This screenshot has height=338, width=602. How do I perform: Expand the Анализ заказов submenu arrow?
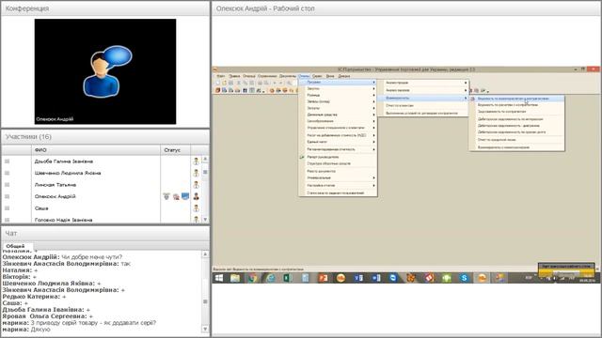(466, 90)
